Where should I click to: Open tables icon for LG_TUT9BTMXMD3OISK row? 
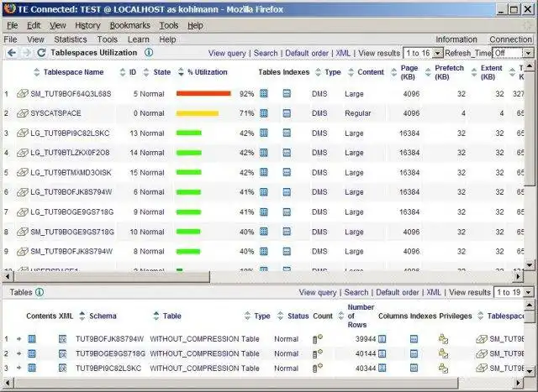point(263,172)
